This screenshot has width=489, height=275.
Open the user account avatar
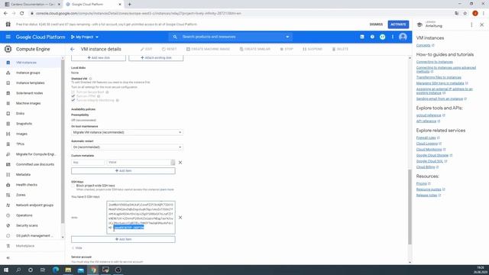click(x=403, y=37)
